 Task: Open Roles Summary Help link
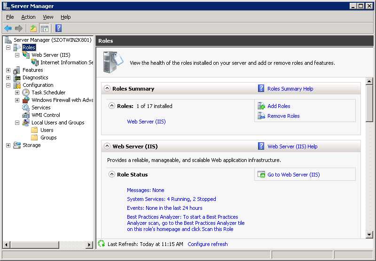point(290,89)
